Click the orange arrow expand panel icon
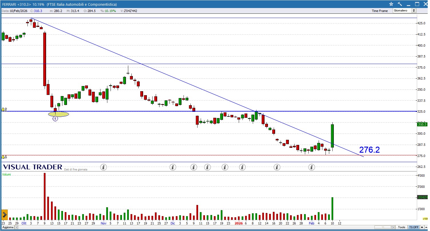 4,214
